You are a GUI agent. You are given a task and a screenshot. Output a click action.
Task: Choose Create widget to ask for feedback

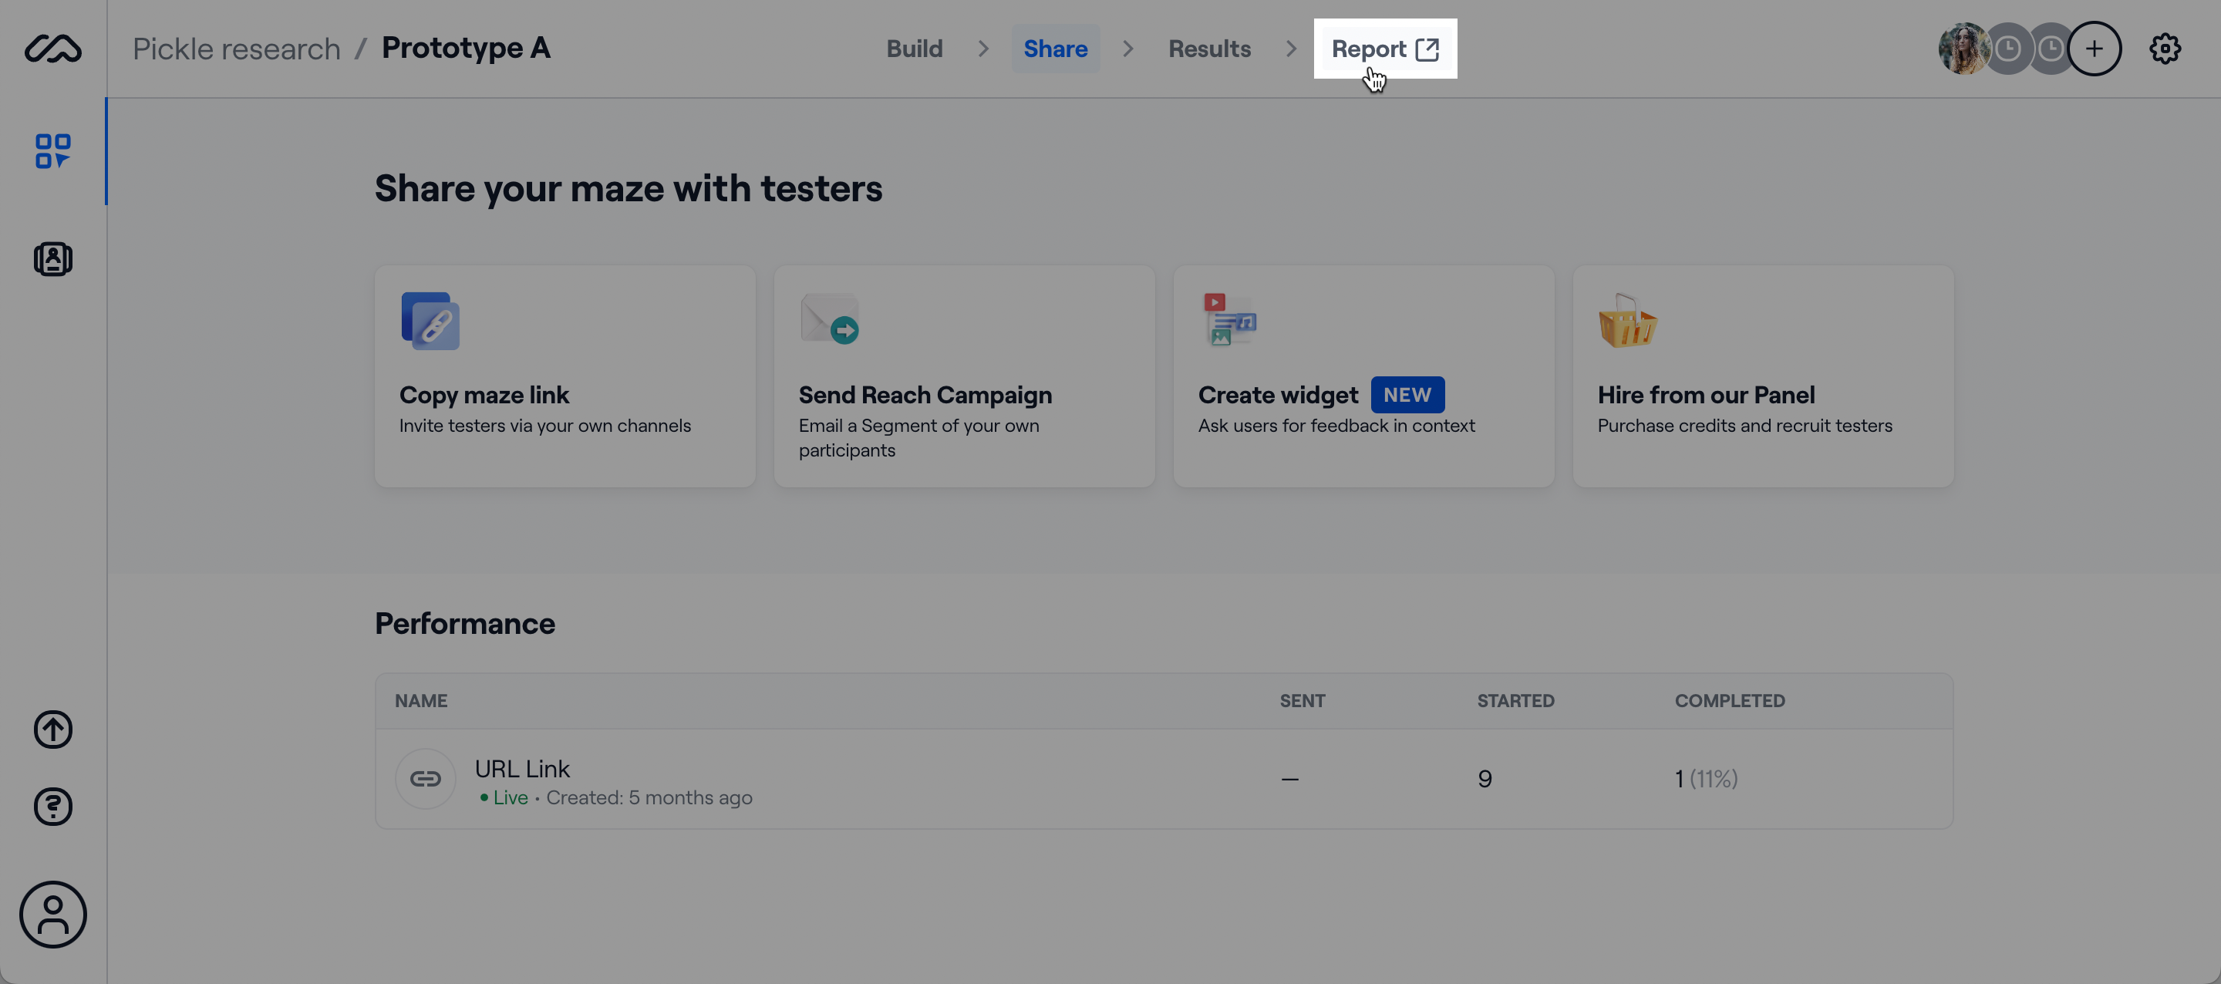click(x=1363, y=377)
